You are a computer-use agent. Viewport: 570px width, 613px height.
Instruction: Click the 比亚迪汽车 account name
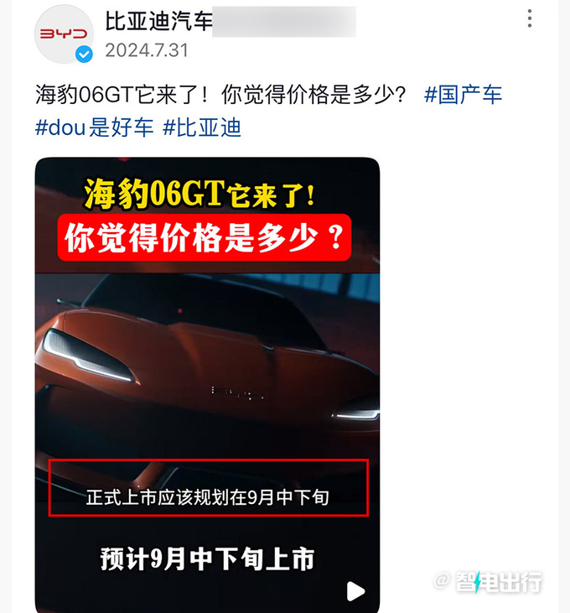click(159, 20)
